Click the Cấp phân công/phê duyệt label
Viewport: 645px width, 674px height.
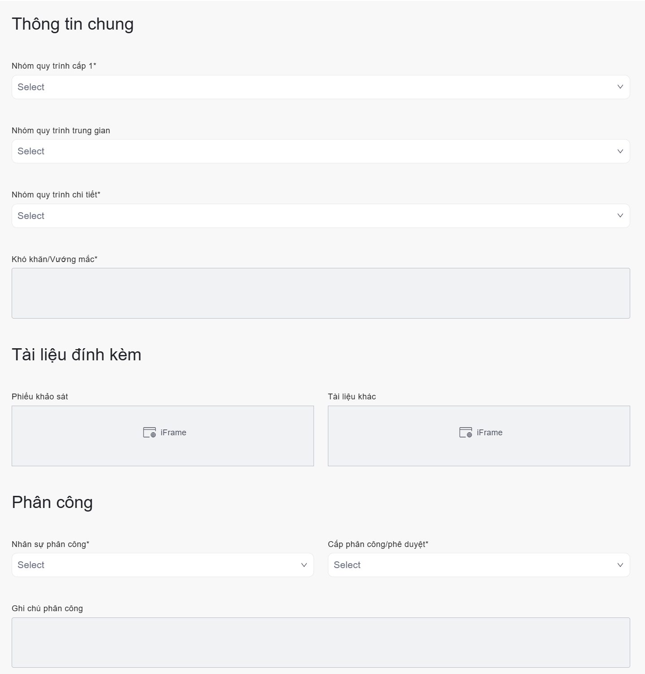pyautogui.click(x=378, y=544)
